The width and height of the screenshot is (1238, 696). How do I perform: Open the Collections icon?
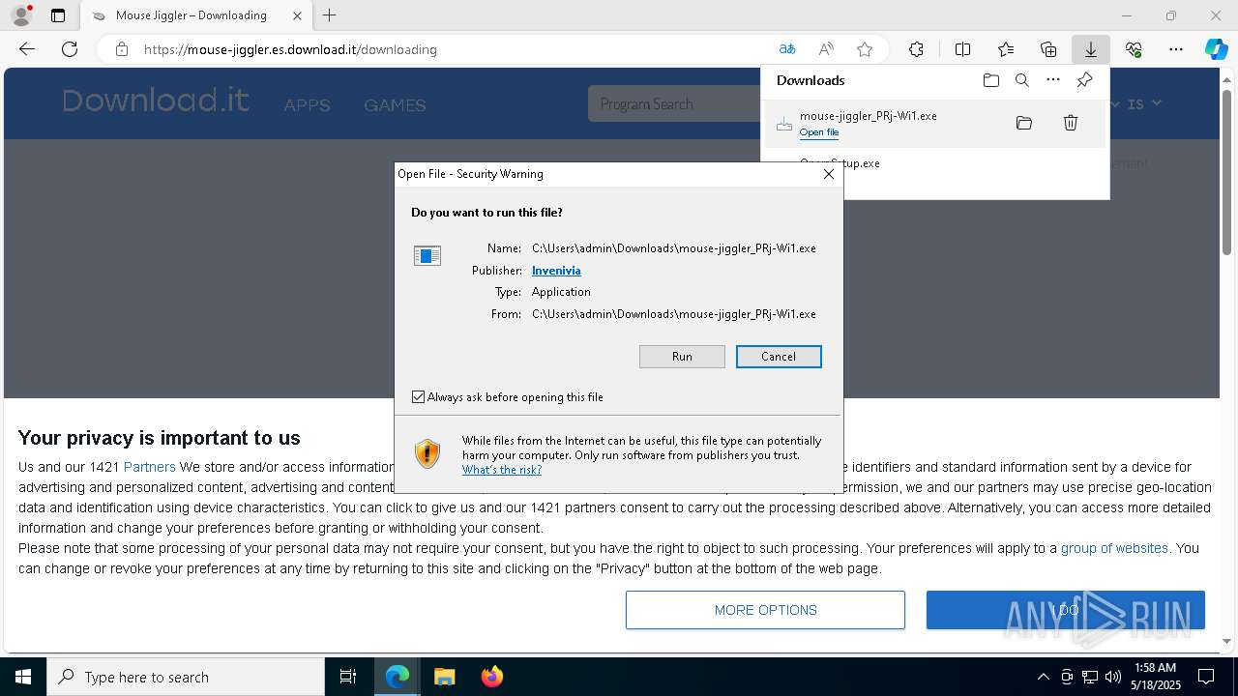[x=1048, y=49]
